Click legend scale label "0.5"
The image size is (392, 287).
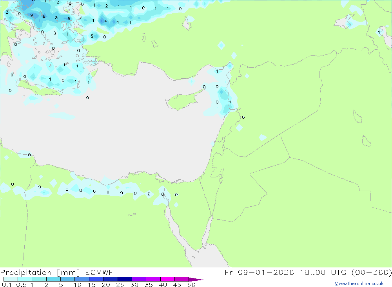21,285
